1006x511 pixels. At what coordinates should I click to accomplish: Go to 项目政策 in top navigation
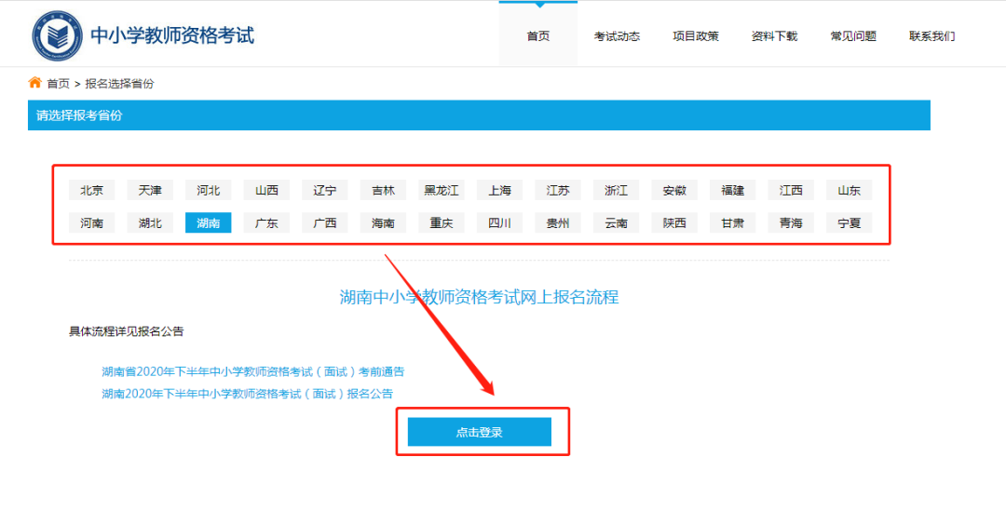696,36
